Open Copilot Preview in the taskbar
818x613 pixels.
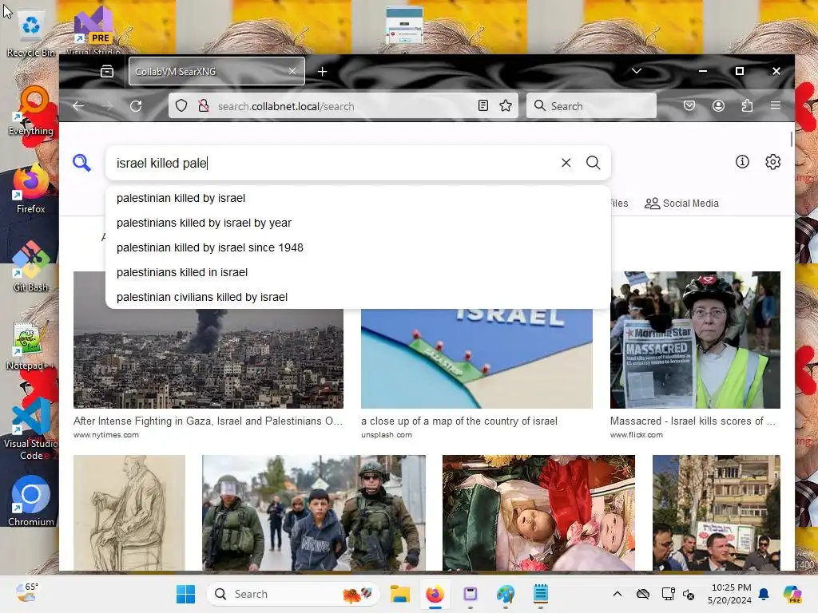[x=792, y=594]
